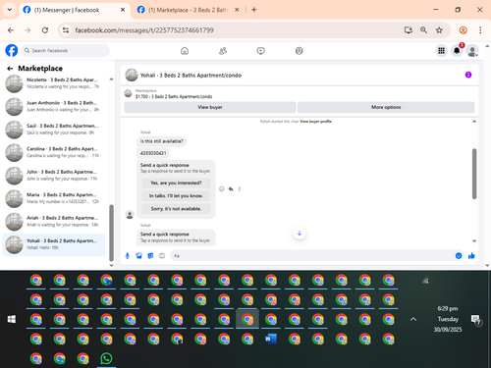This screenshot has width=491, height=368.
Task: Open Carolina's conversation
Action: tap(54, 152)
